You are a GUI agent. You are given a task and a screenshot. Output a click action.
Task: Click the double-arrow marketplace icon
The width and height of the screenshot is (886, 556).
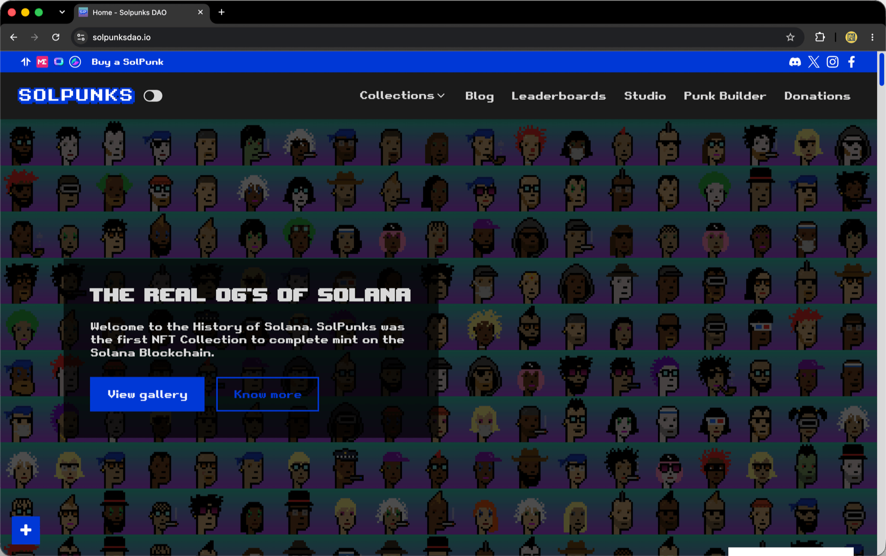(26, 62)
